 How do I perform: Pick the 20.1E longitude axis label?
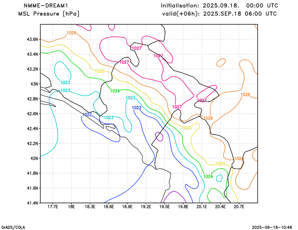(x=202, y=207)
